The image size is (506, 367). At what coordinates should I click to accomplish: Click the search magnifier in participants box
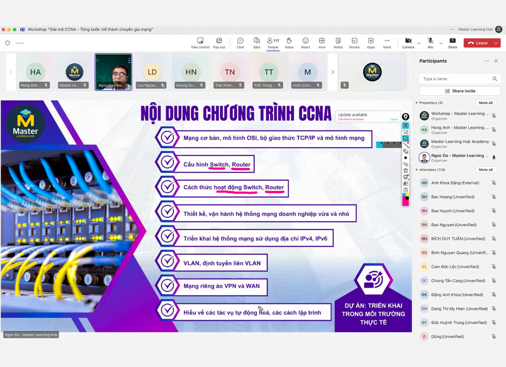coord(495,79)
